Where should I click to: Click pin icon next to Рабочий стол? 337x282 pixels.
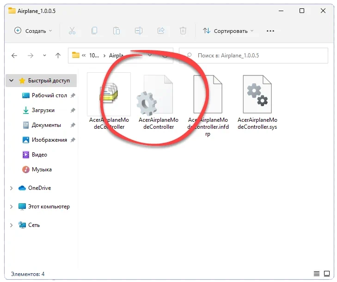pos(73,95)
